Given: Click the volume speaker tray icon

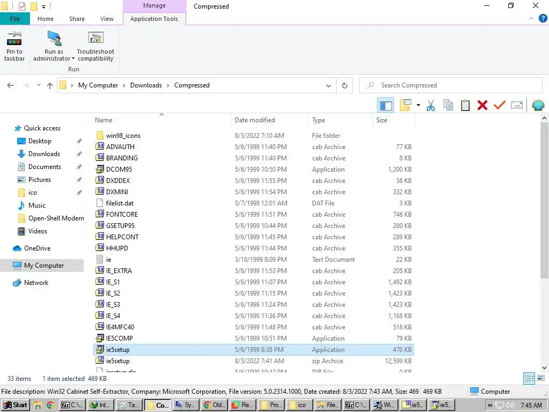Looking at the screenshot, I should (510, 406).
